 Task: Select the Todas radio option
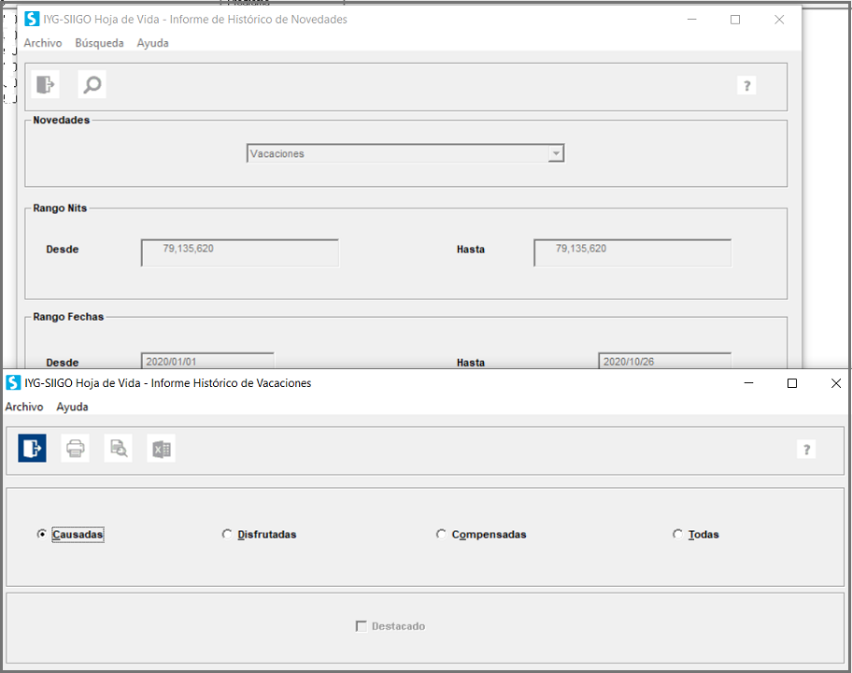pyautogui.click(x=677, y=534)
